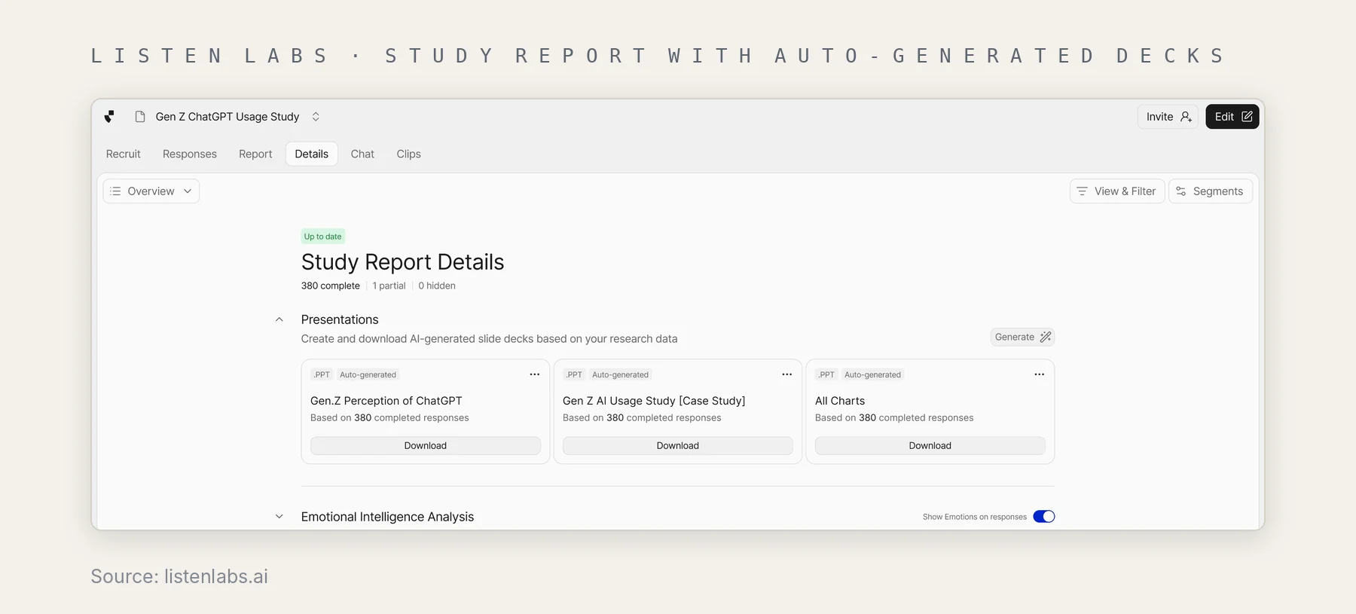Click the '1 partial' count
Screen dimensions: 1356x614
(x=389, y=286)
